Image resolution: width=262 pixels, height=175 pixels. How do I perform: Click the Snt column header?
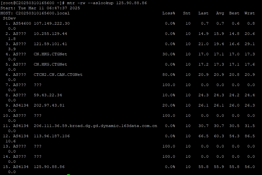coord(186,13)
